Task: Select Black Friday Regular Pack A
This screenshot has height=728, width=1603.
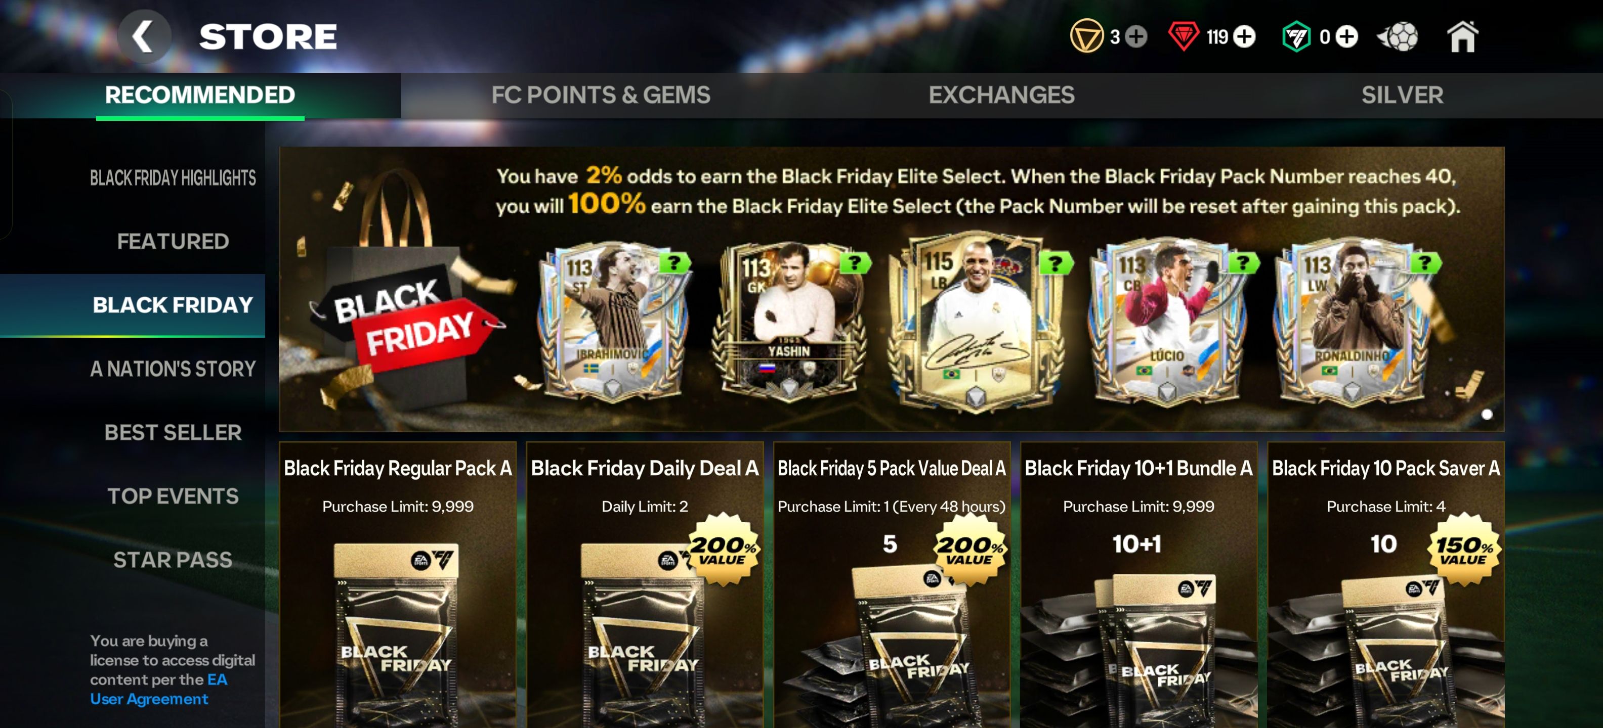Action: coord(398,585)
